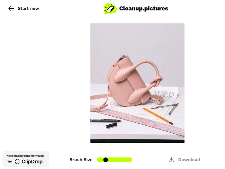Click the Try label in ClipDrop banner
225x169 pixels.
pyautogui.click(x=10, y=162)
